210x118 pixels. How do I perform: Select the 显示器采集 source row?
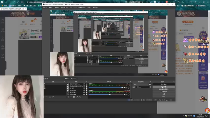(x=77, y=94)
